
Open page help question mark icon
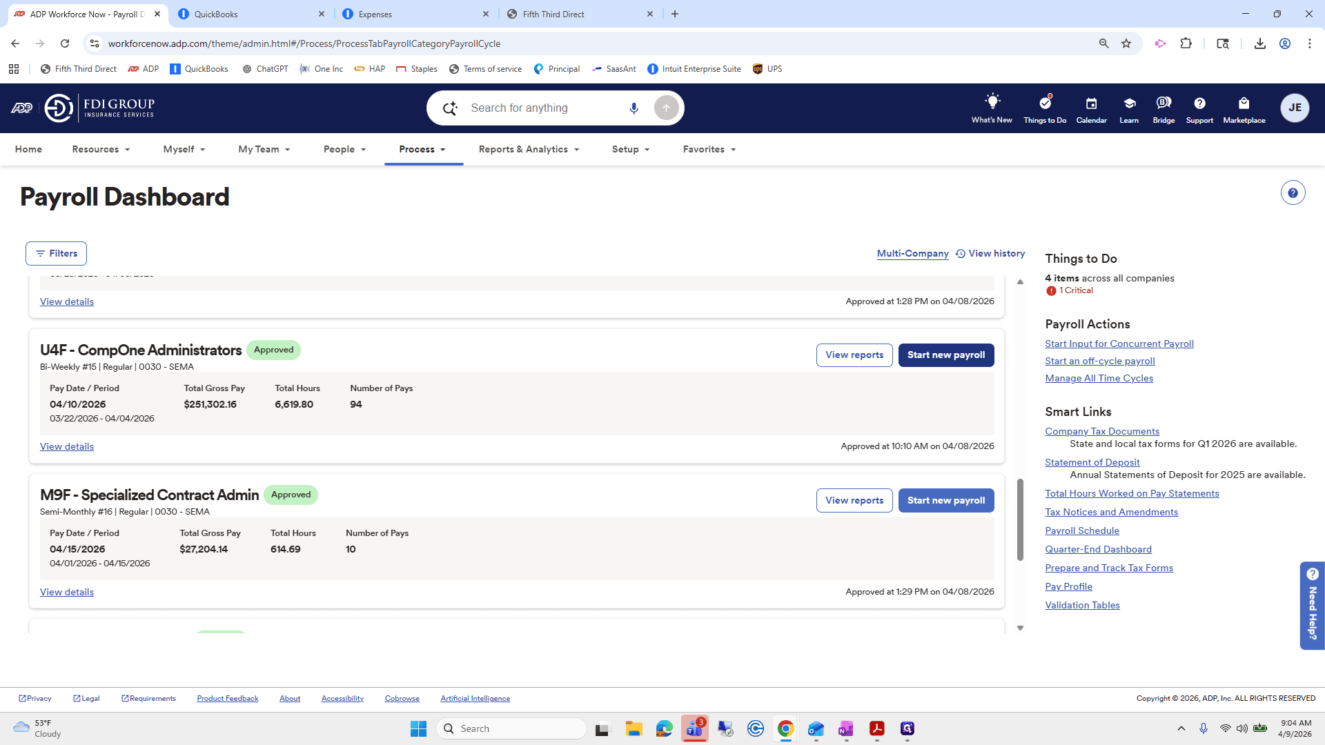[x=1293, y=193]
